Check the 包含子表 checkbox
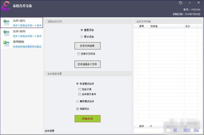This screenshot has height=135, width=204. [x=80, y=89]
